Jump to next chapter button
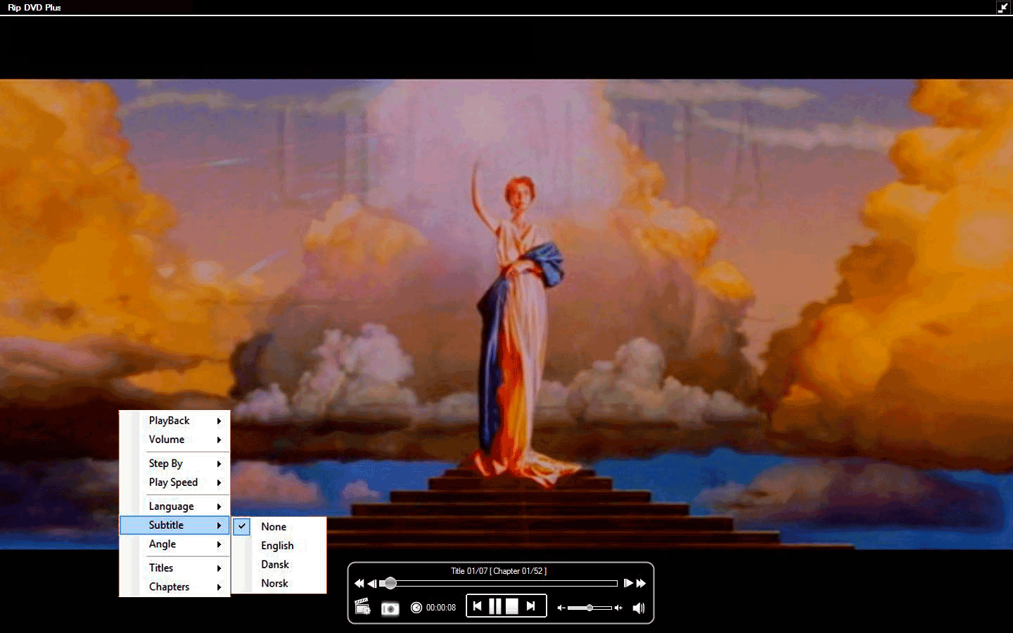 531,606
